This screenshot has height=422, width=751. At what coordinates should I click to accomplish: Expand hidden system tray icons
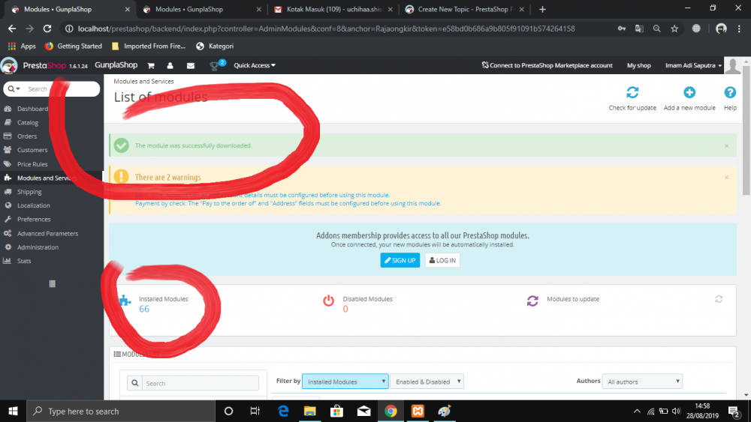click(x=637, y=411)
